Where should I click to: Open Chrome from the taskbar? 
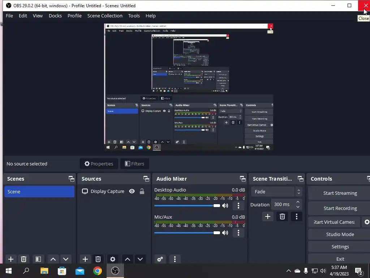coord(97,271)
